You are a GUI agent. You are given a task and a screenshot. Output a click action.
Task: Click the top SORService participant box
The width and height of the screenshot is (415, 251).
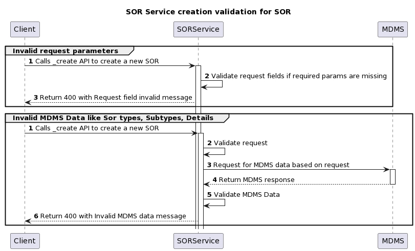198,29
